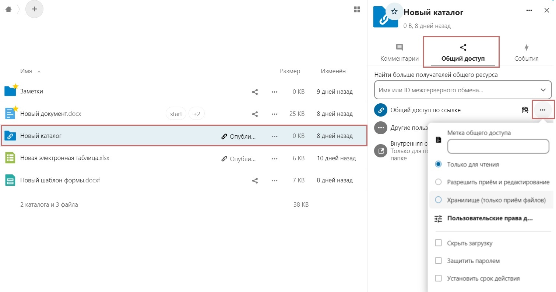Click the home breadcrumb icon
This screenshot has width=556, height=292.
pos(8,10)
